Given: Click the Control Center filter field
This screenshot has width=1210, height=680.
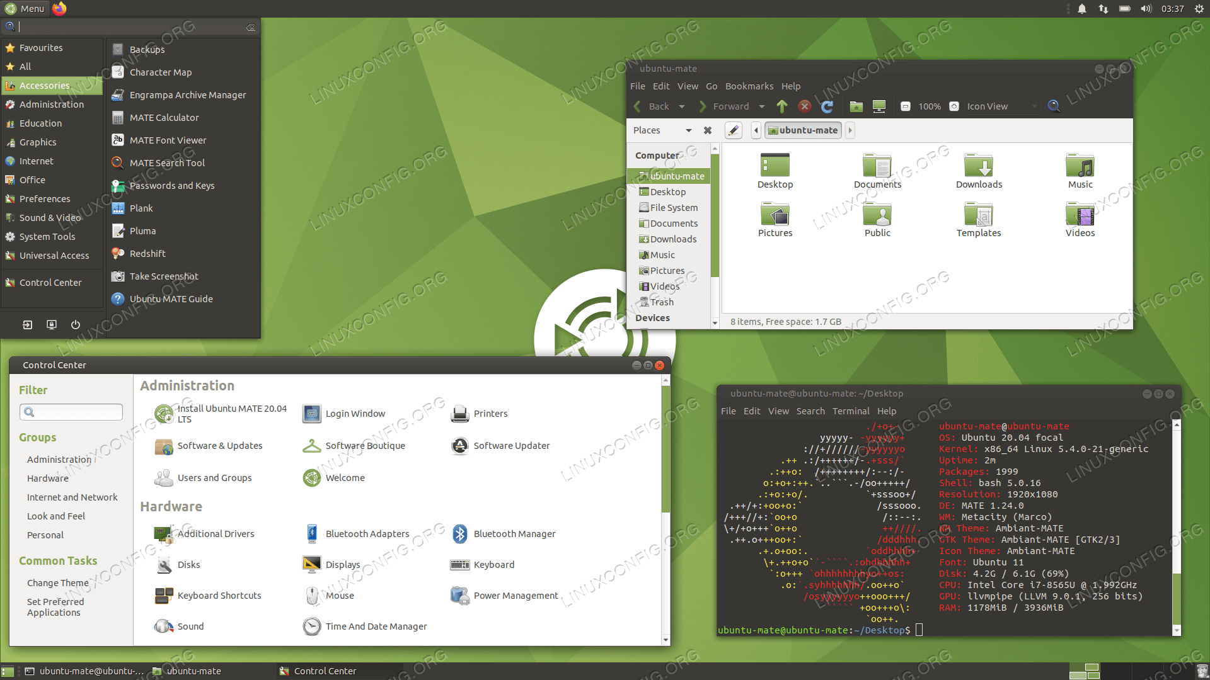Looking at the screenshot, I should pyautogui.click(x=71, y=412).
